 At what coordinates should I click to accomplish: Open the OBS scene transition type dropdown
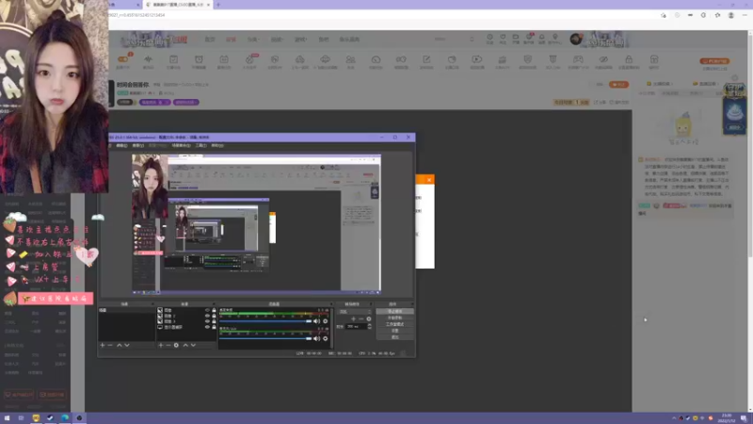[355, 312]
